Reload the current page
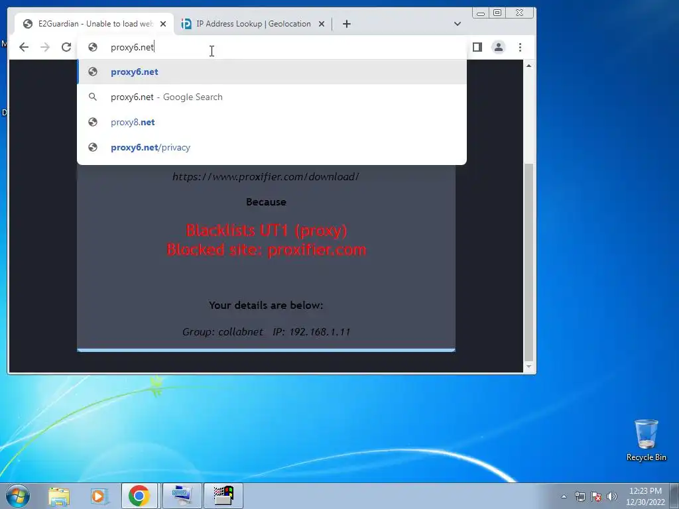Image resolution: width=679 pixels, height=509 pixels. 66,47
